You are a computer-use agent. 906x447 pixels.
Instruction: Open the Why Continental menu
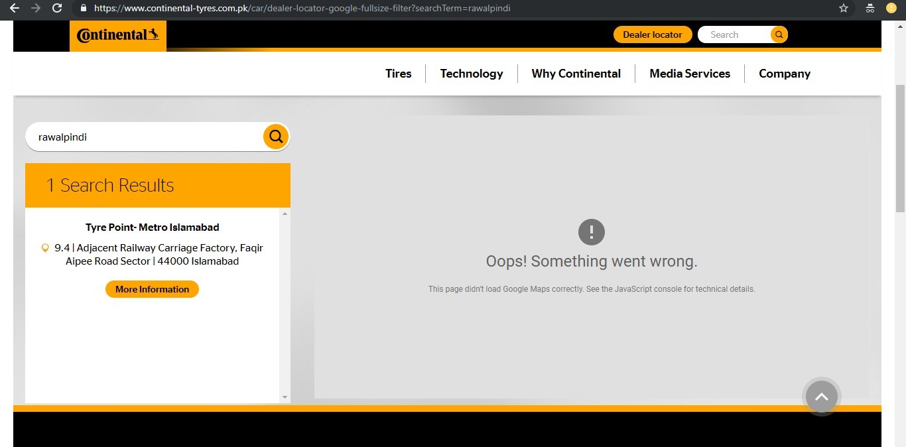[x=576, y=74]
